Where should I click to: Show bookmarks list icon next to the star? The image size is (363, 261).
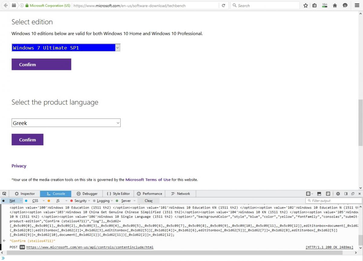(x=315, y=5)
